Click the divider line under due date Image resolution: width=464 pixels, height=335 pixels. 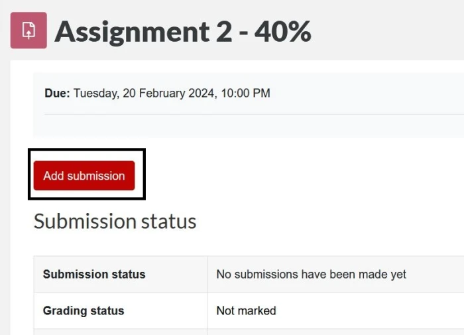click(254, 114)
